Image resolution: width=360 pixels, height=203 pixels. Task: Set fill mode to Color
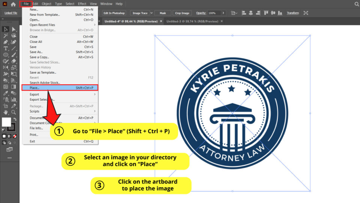(x=4, y=136)
